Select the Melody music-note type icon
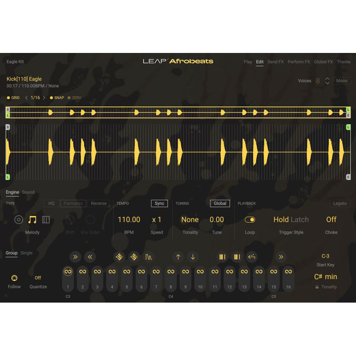356x356 pixels. pyautogui.click(x=32, y=219)
